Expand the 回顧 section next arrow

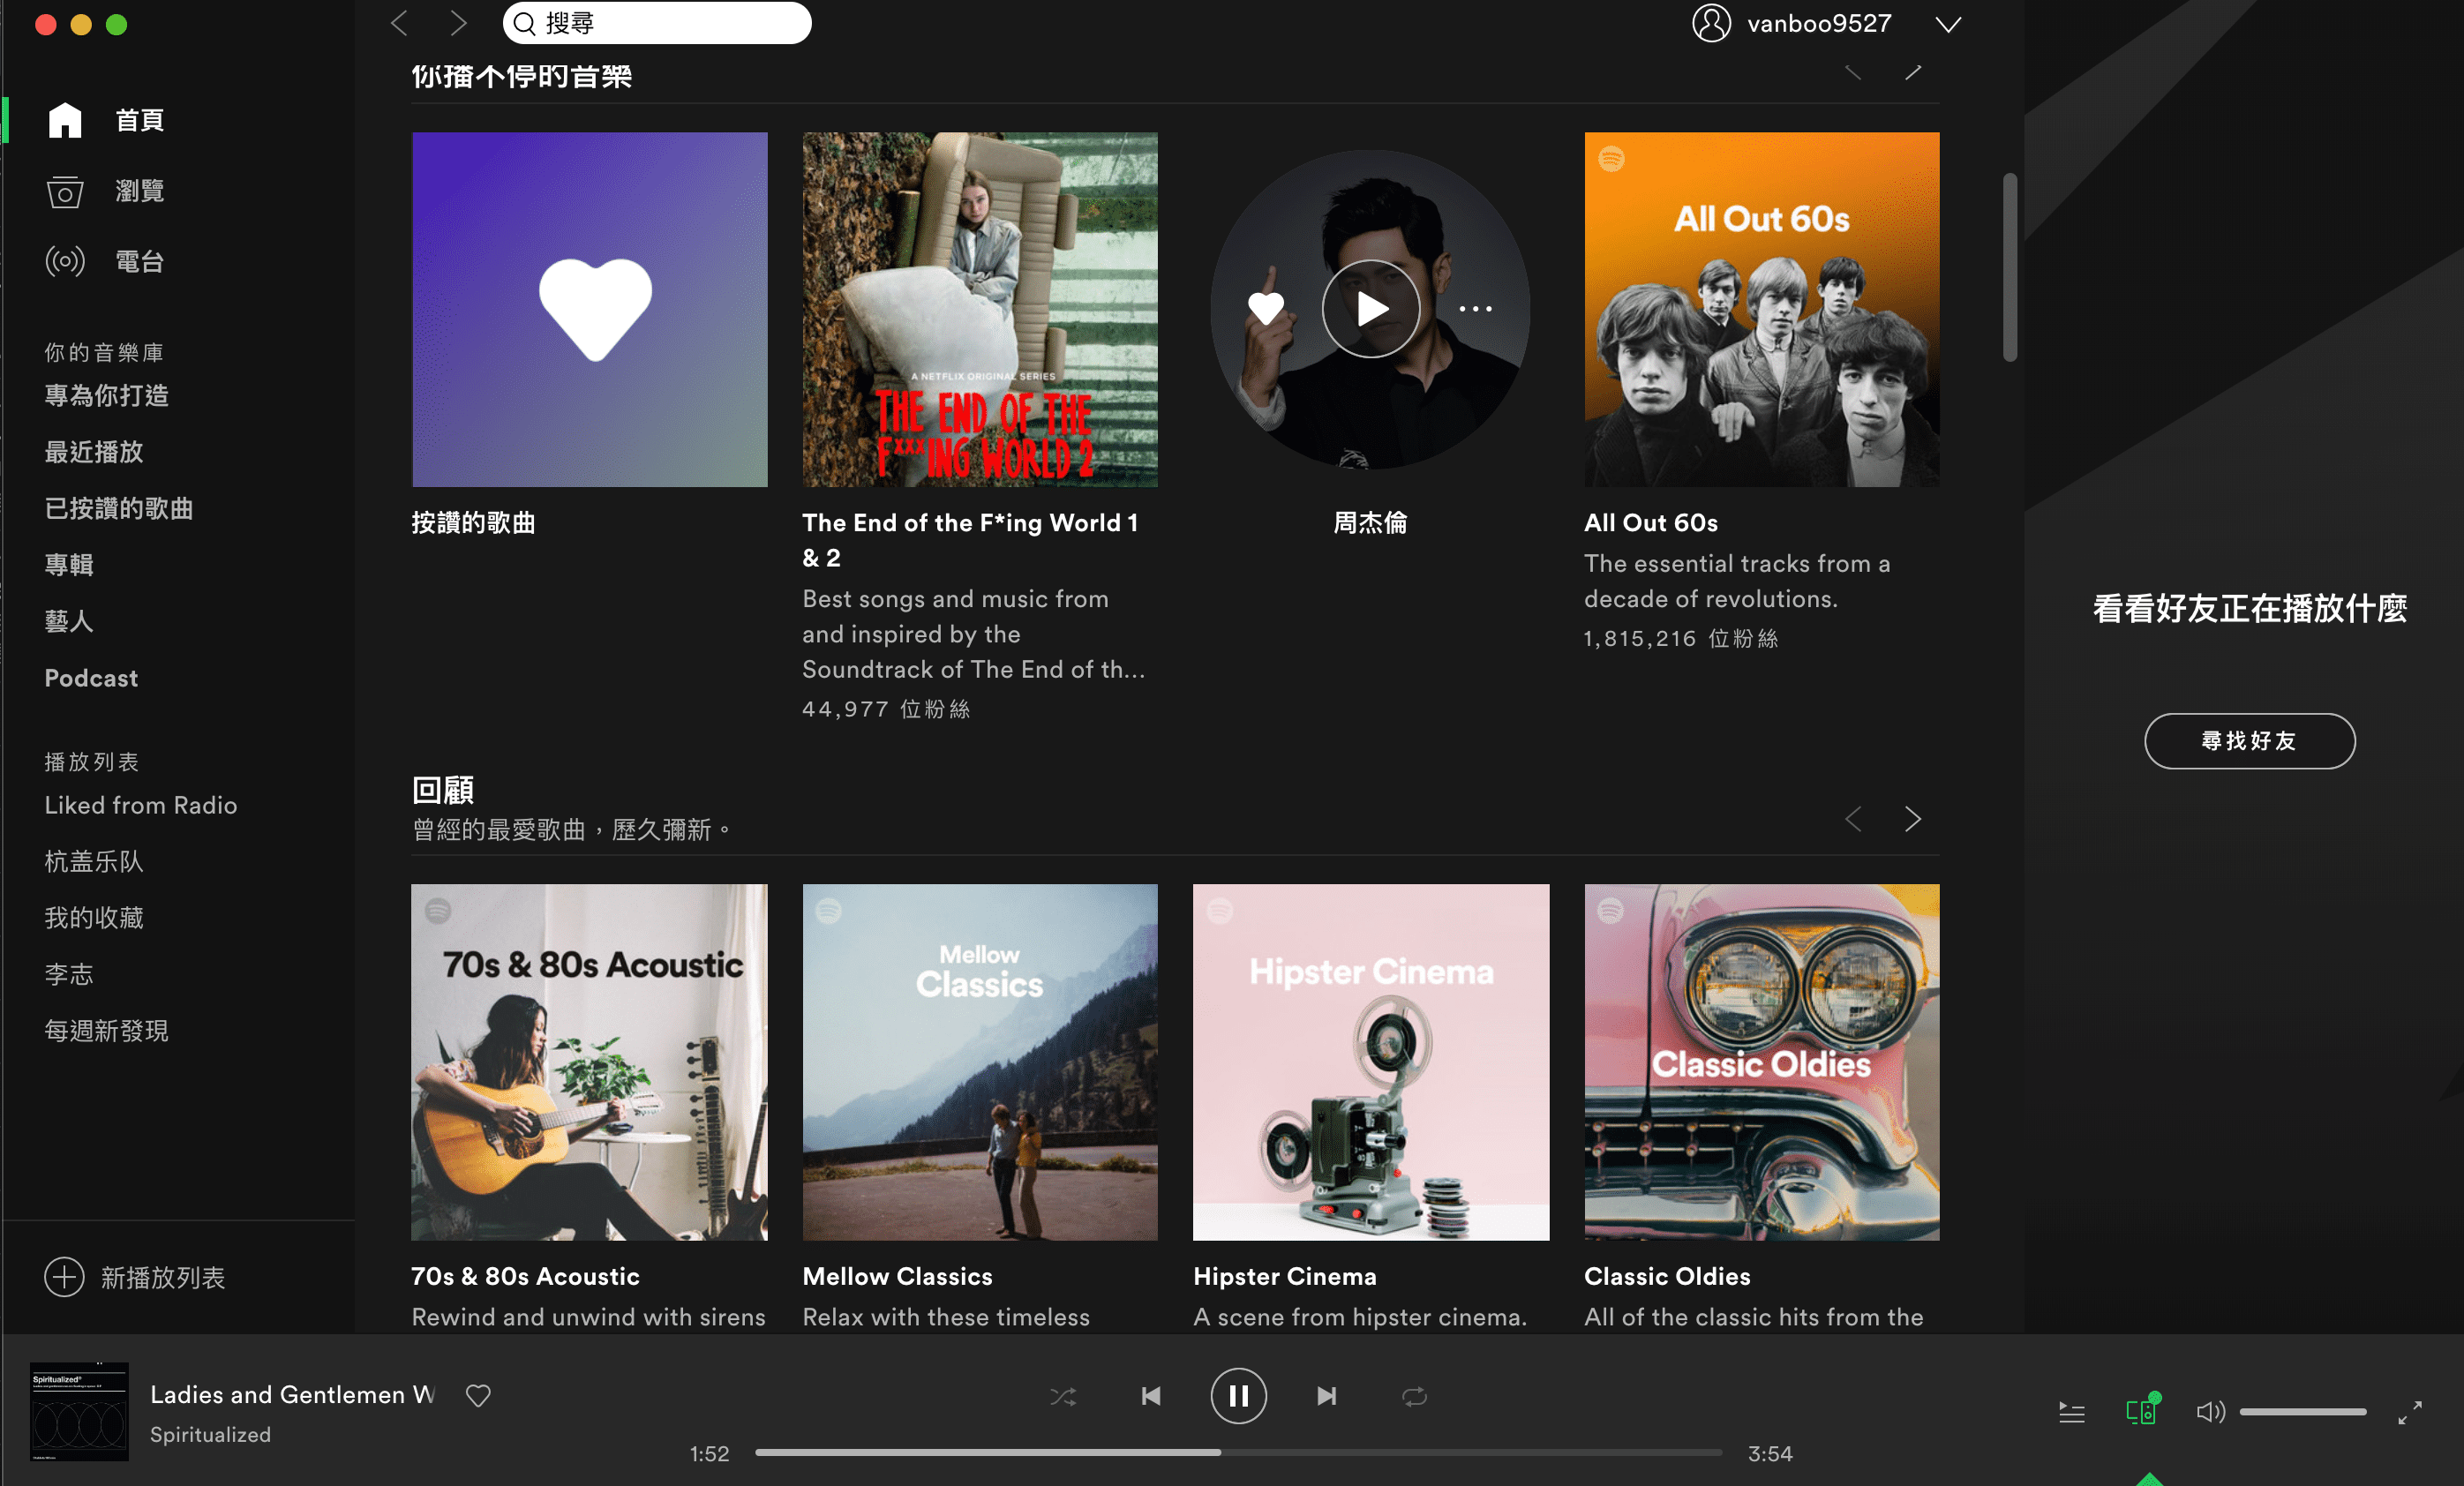1913,815
